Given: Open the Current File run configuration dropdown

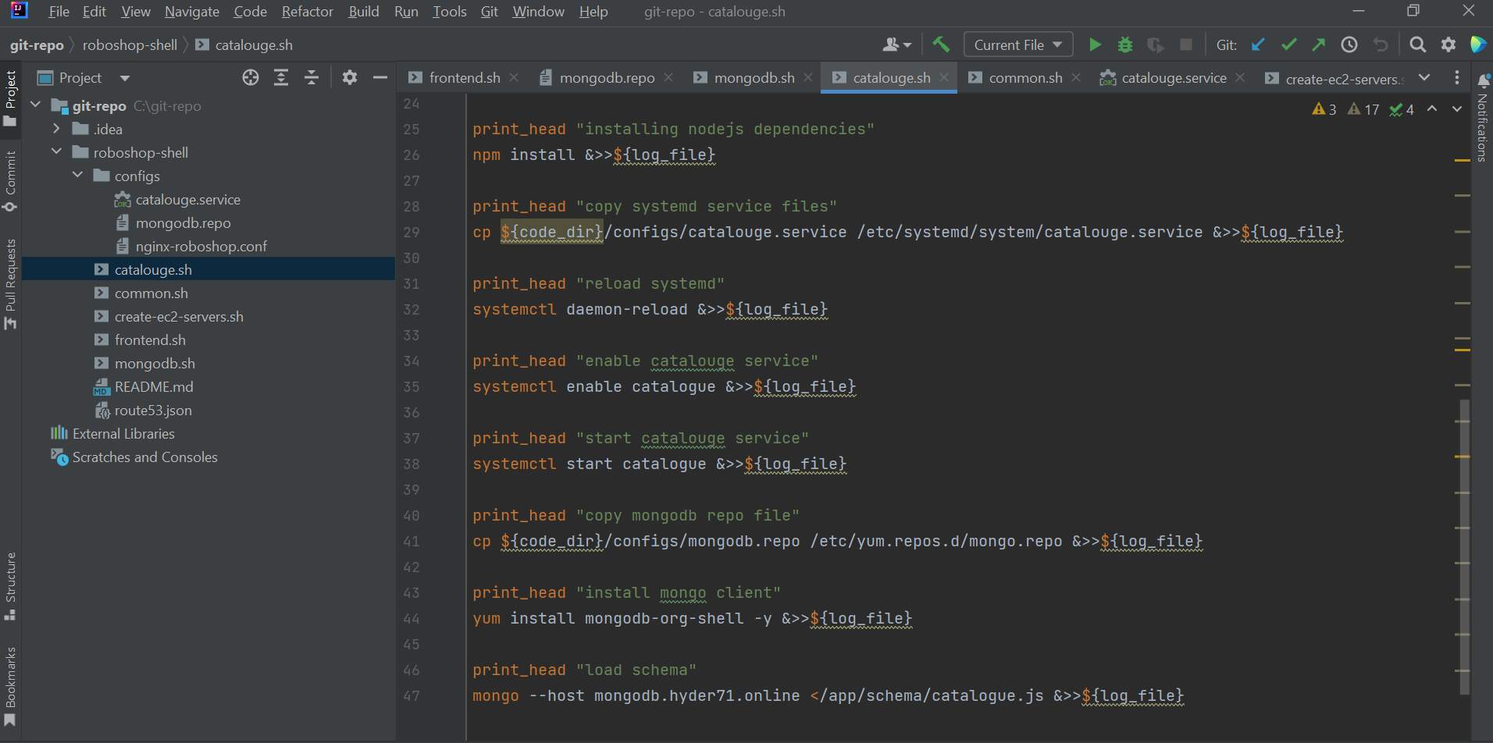Looking at the screenshot, I should click(x=1017, y=44).
